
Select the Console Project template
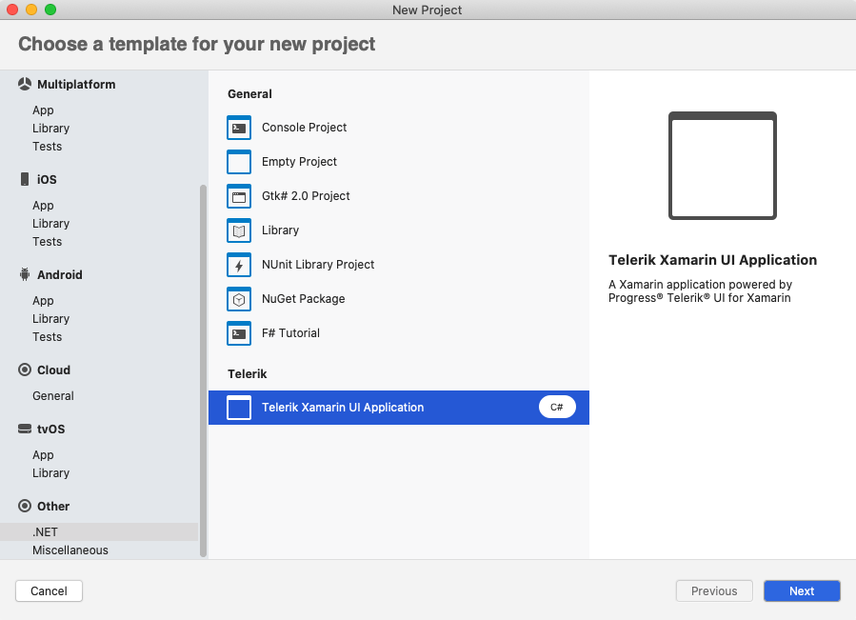click(399, 128)
